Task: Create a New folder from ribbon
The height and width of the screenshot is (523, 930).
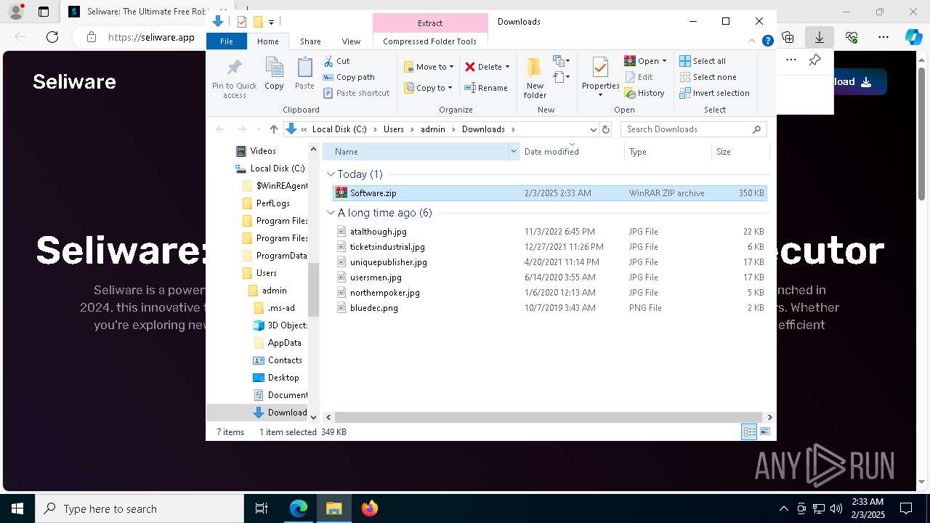Action: 535,78
